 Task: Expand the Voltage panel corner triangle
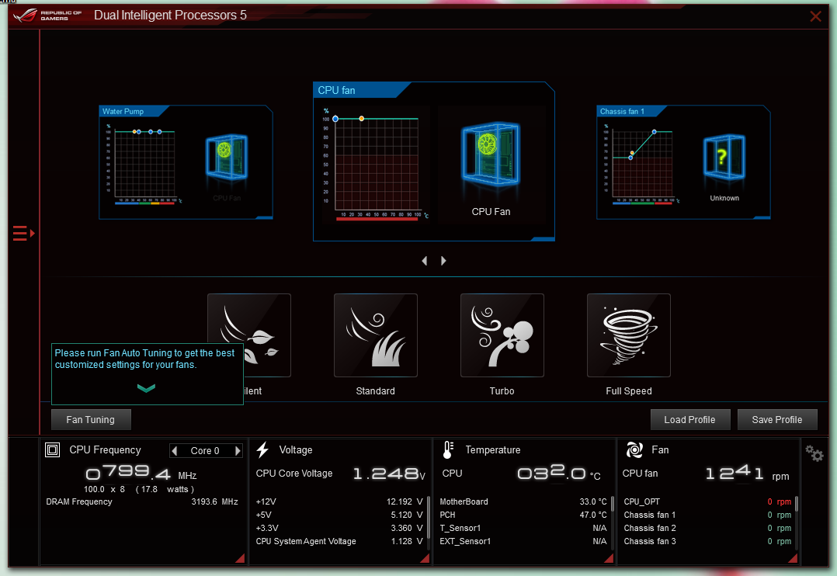(x=425, y=558)
